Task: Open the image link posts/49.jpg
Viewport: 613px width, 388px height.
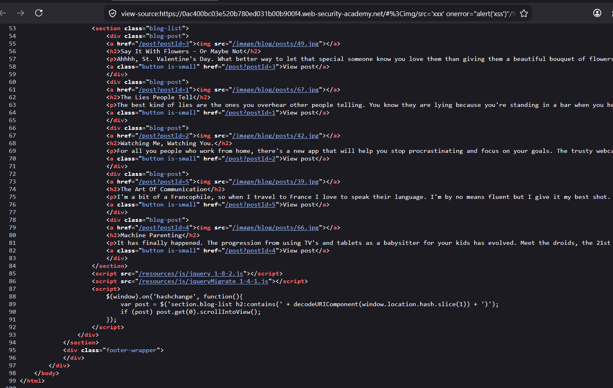Action: coord(275,44)
